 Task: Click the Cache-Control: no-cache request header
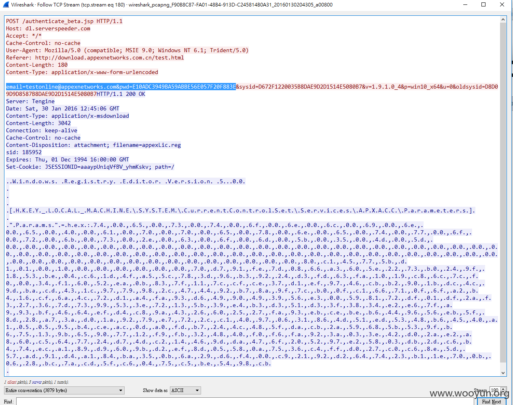pyautogui.click(x=43, y=43)
